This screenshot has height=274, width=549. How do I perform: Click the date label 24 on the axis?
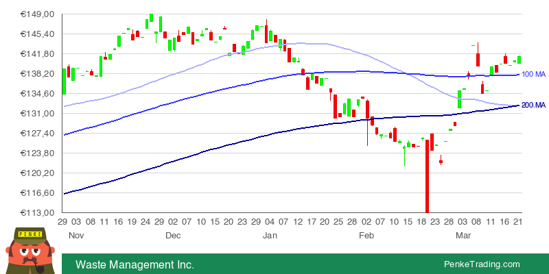click(x=145, y=222)
